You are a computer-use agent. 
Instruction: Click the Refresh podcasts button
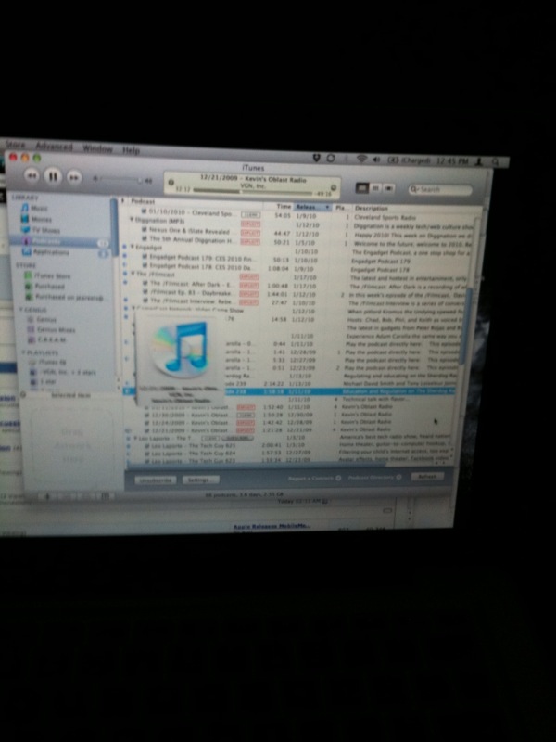[x=427, y=477]
